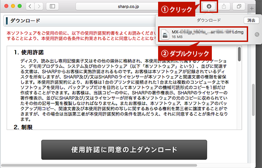This screenshot has width=262, height=168.
Task: Open the Safari downloads button
Action: 209,6
